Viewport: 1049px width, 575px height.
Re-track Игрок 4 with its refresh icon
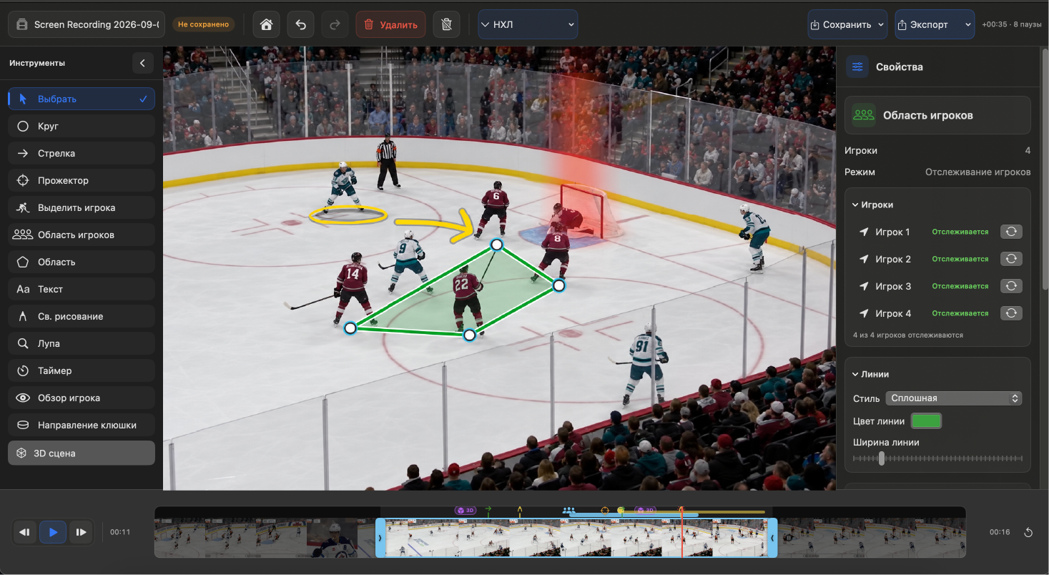(1011, 313)
